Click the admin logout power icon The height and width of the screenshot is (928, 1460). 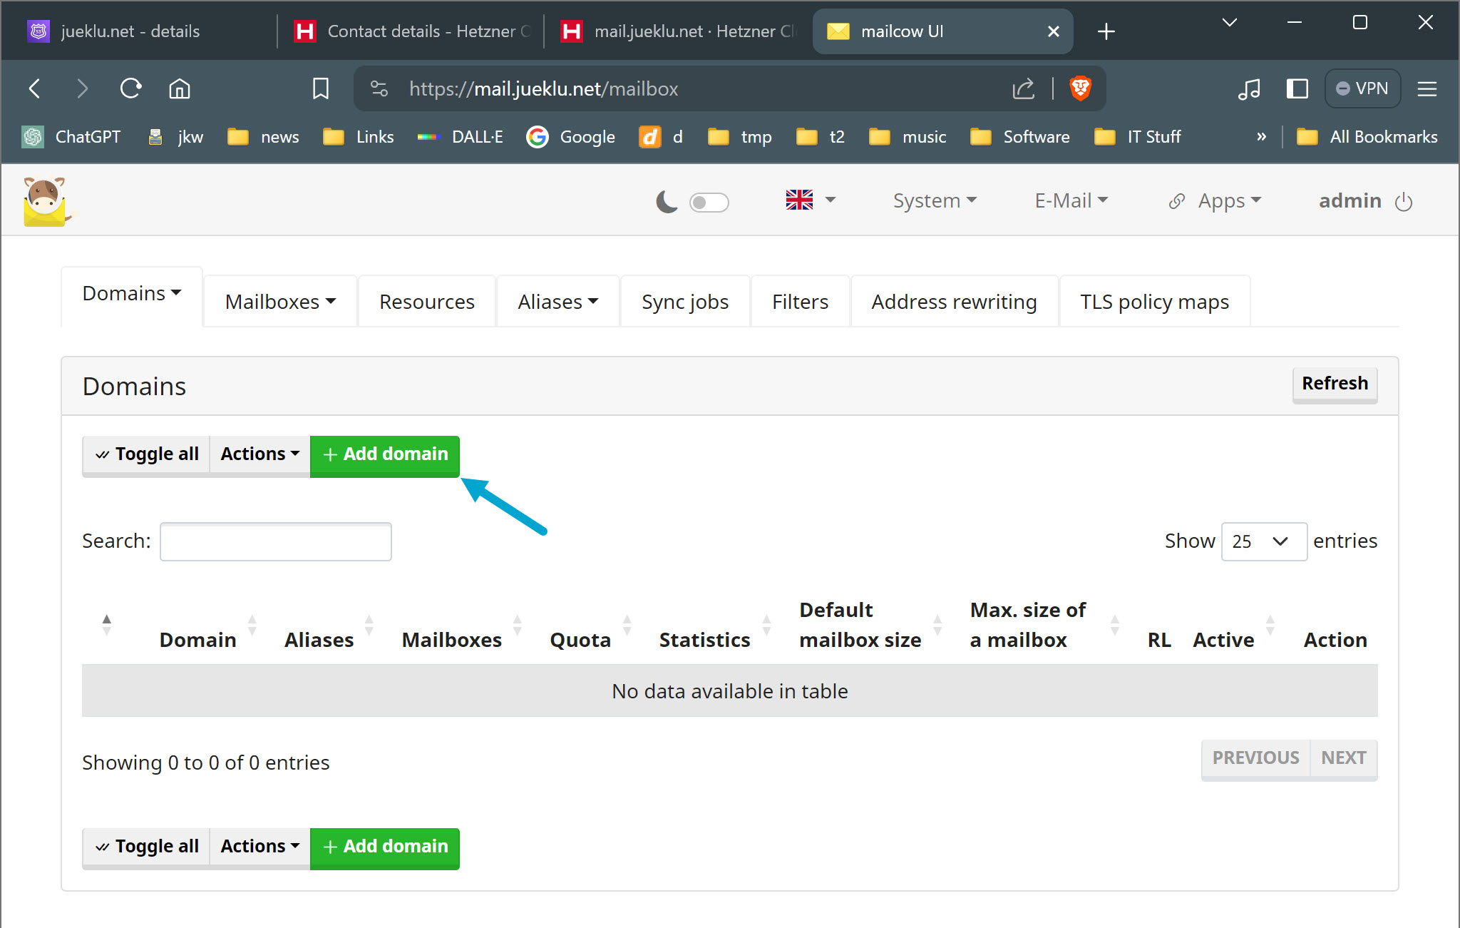coord(1404,202)
